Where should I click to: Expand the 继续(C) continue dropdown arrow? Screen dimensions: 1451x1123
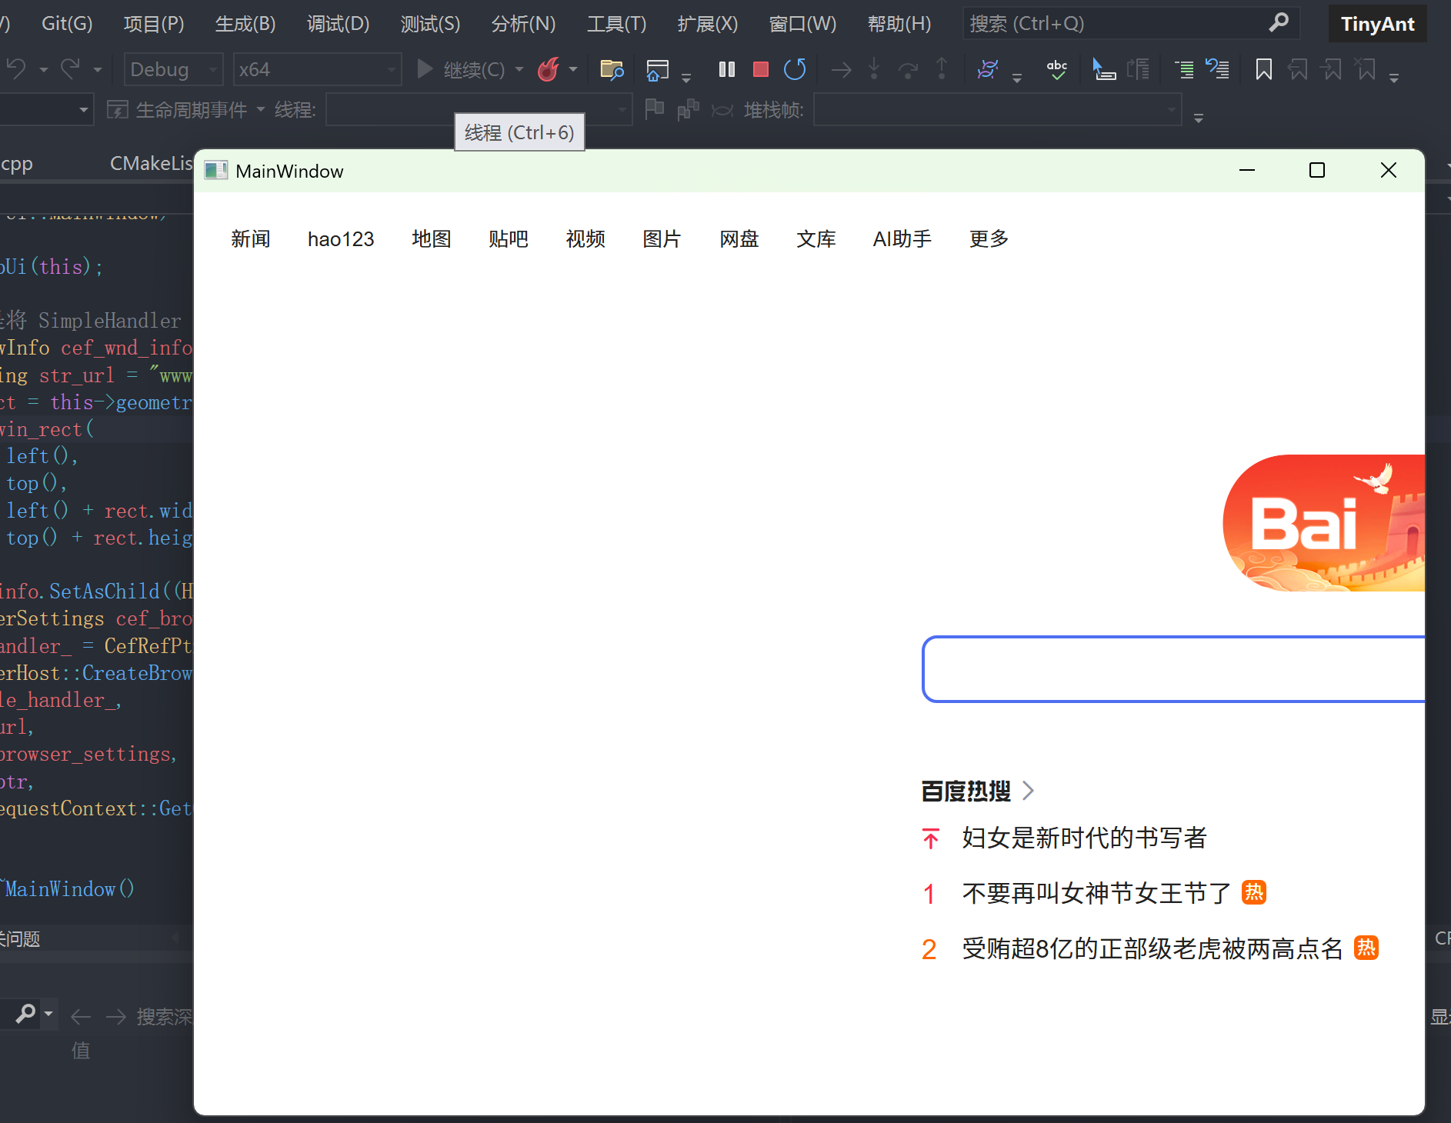(520, 69)
